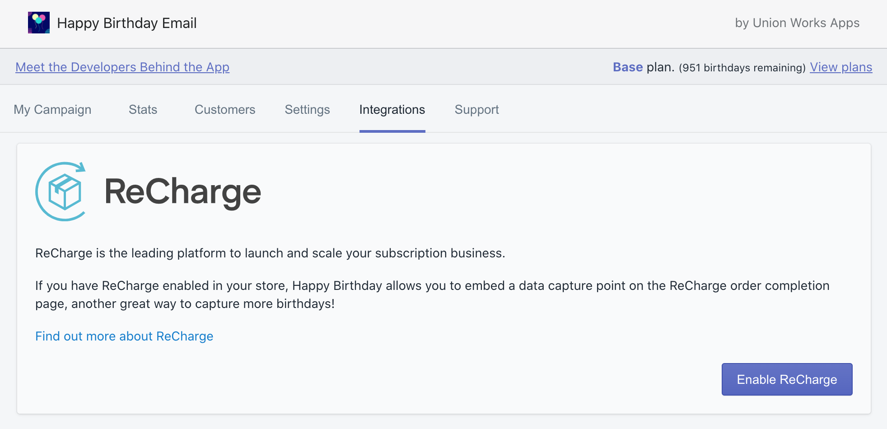Click the by Union Works Apps label
The height and width of the screenshot is (429, 887).
click(x=797, y=23)
